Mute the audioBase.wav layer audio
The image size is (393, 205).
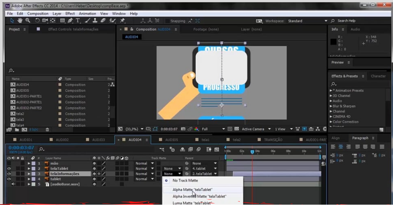point(13,184)
